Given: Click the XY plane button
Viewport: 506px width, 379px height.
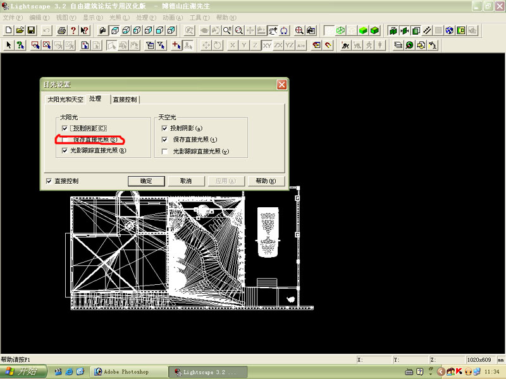Looking at the screenshot, I should point(267,45).
